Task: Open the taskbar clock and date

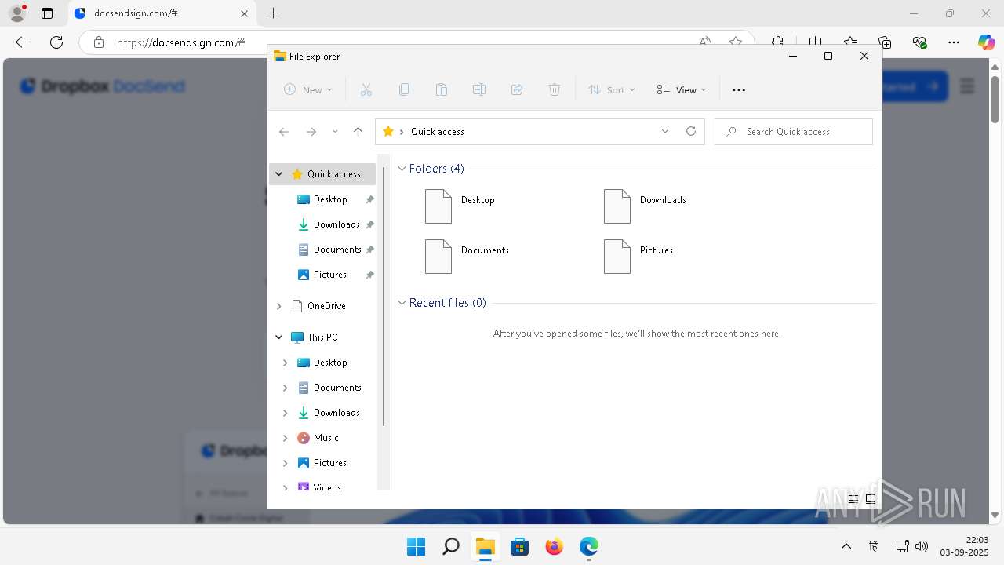Action: (x=966, y=546)
